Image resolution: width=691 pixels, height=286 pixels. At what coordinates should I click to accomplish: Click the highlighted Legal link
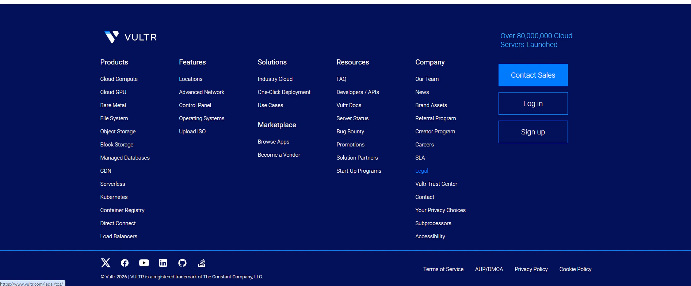(x=422, y=171)
